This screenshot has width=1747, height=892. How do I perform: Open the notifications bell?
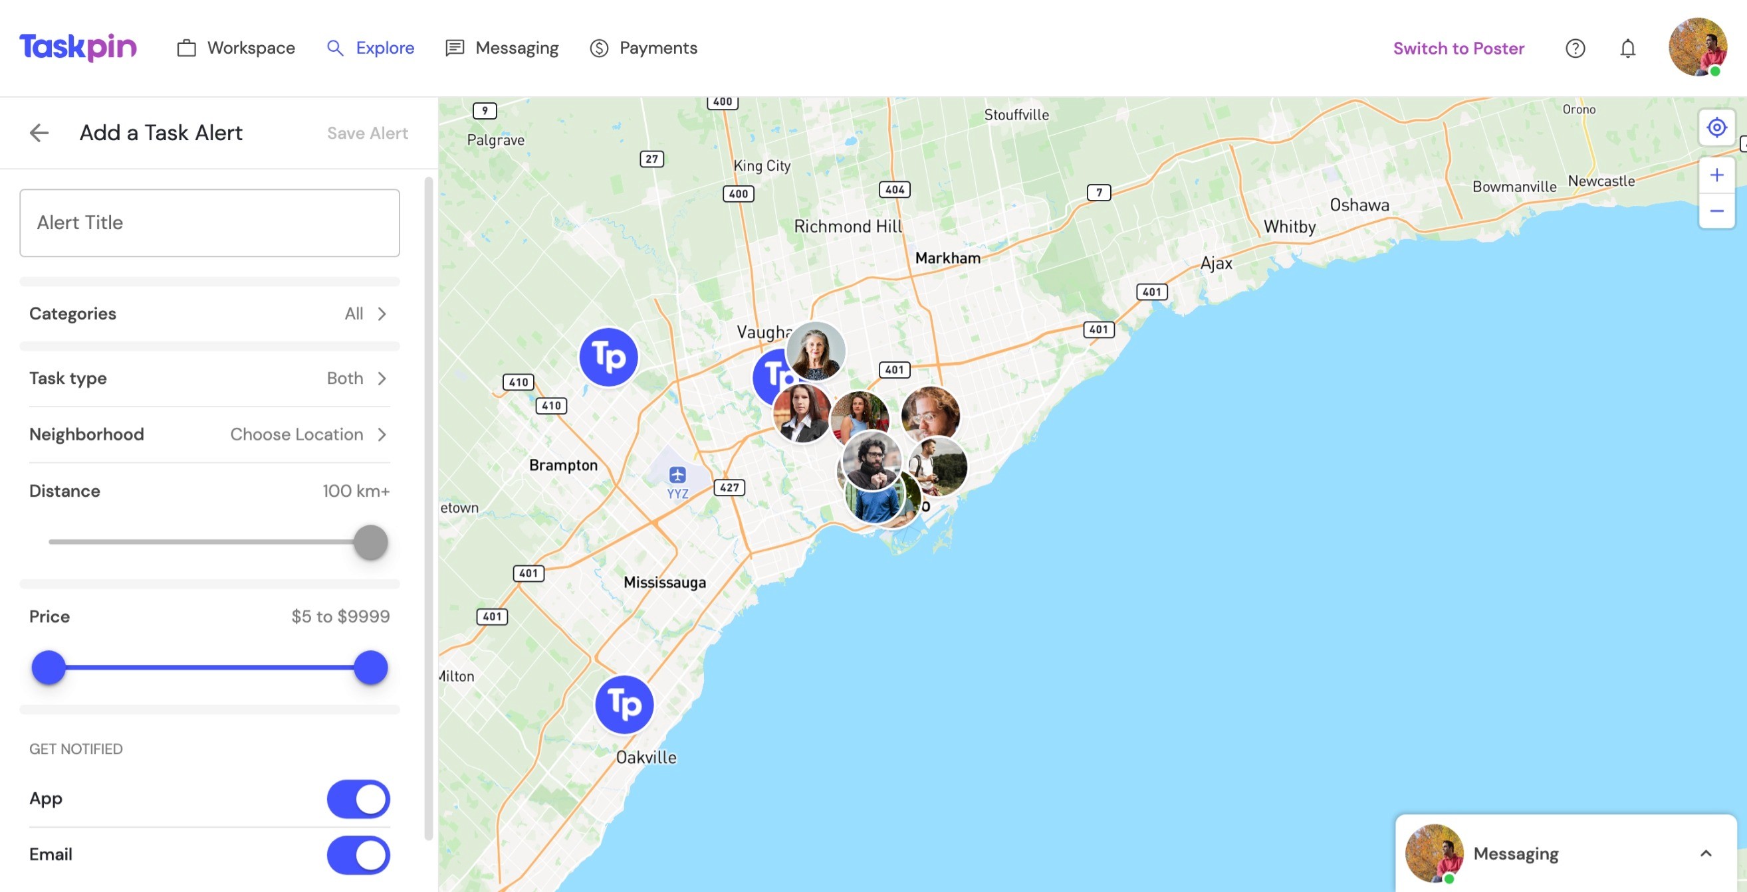pos(1627,48)
